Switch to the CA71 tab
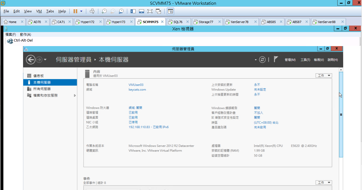Image resolution: width=362 pixels, height=190 pixels. [x=62, y=22]
